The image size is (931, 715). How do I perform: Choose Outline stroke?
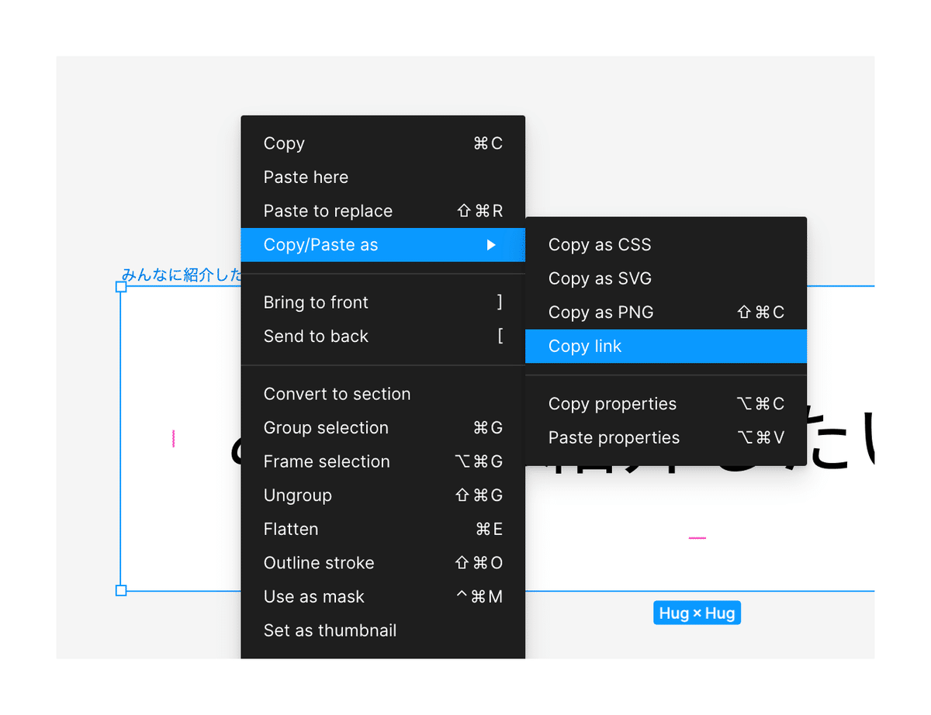(383, 563)
